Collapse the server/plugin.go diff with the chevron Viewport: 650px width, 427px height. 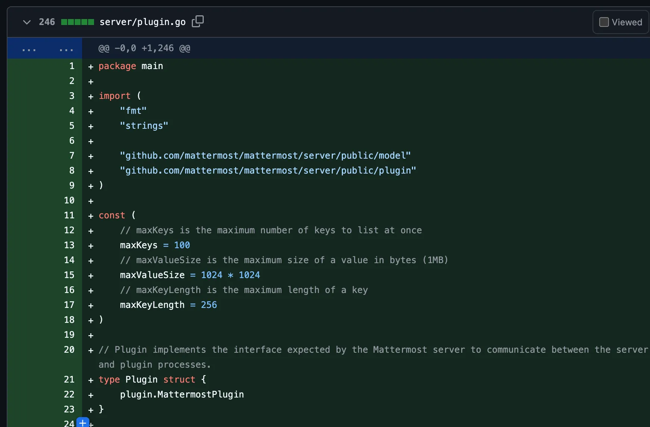pyautogui.click(x=26, y=22)
